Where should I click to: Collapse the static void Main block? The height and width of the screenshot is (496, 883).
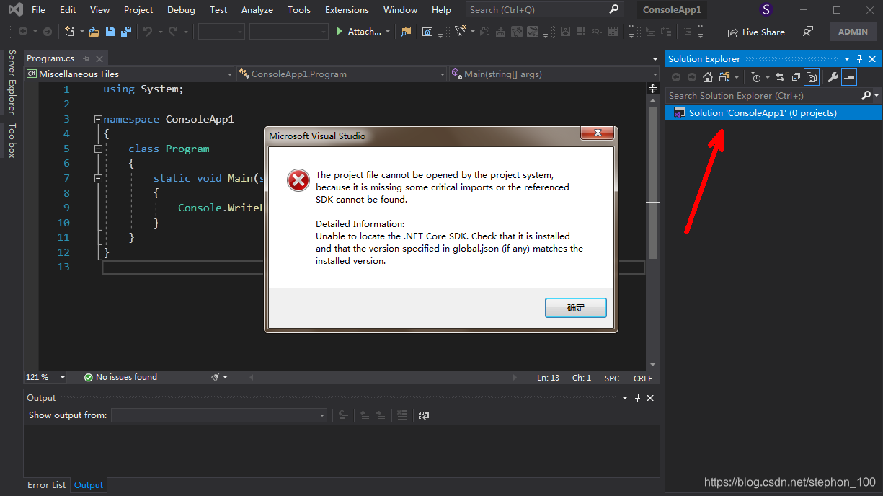tap(98, 178)
